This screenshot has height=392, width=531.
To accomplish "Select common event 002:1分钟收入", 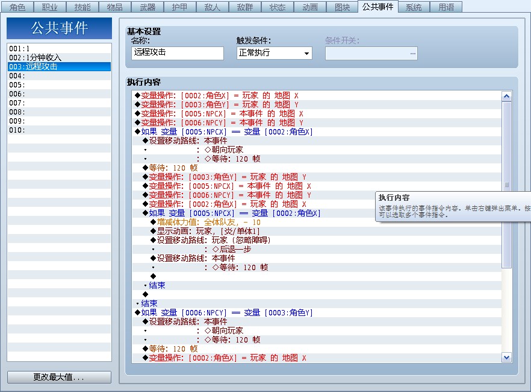I will point(59,58).
